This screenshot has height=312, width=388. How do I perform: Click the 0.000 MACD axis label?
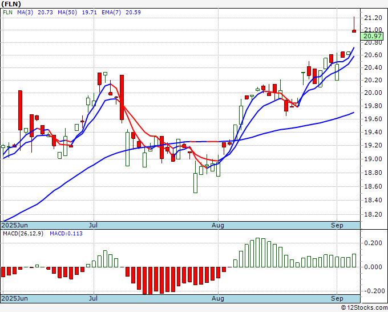point(373,267)
